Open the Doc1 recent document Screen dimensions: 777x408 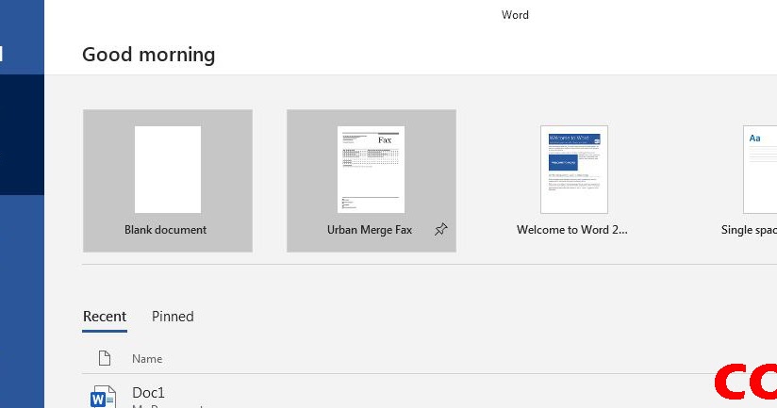[148, 393]
